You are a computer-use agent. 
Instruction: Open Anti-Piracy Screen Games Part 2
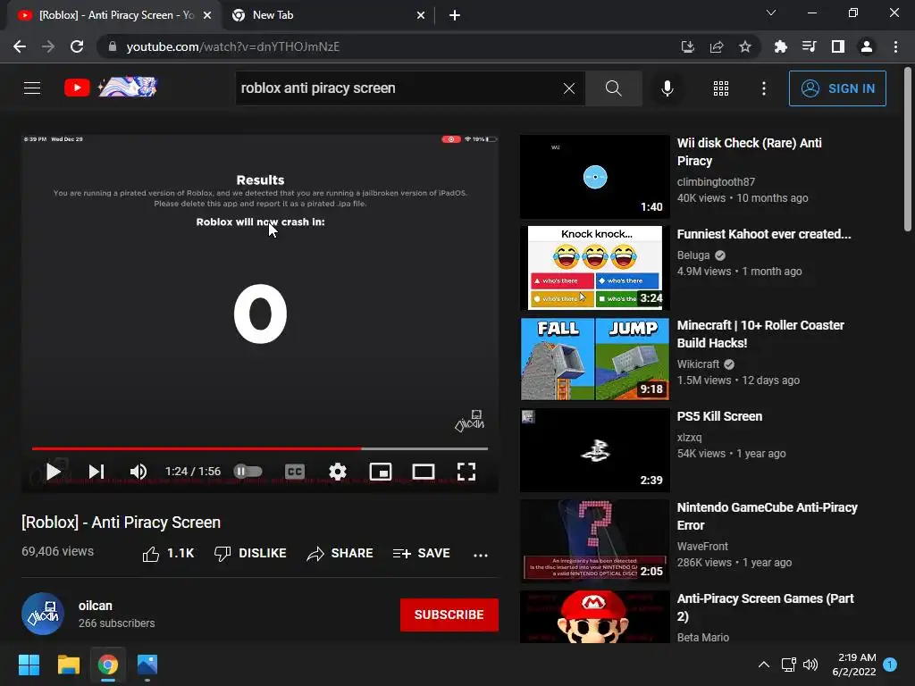coord(765,607)
